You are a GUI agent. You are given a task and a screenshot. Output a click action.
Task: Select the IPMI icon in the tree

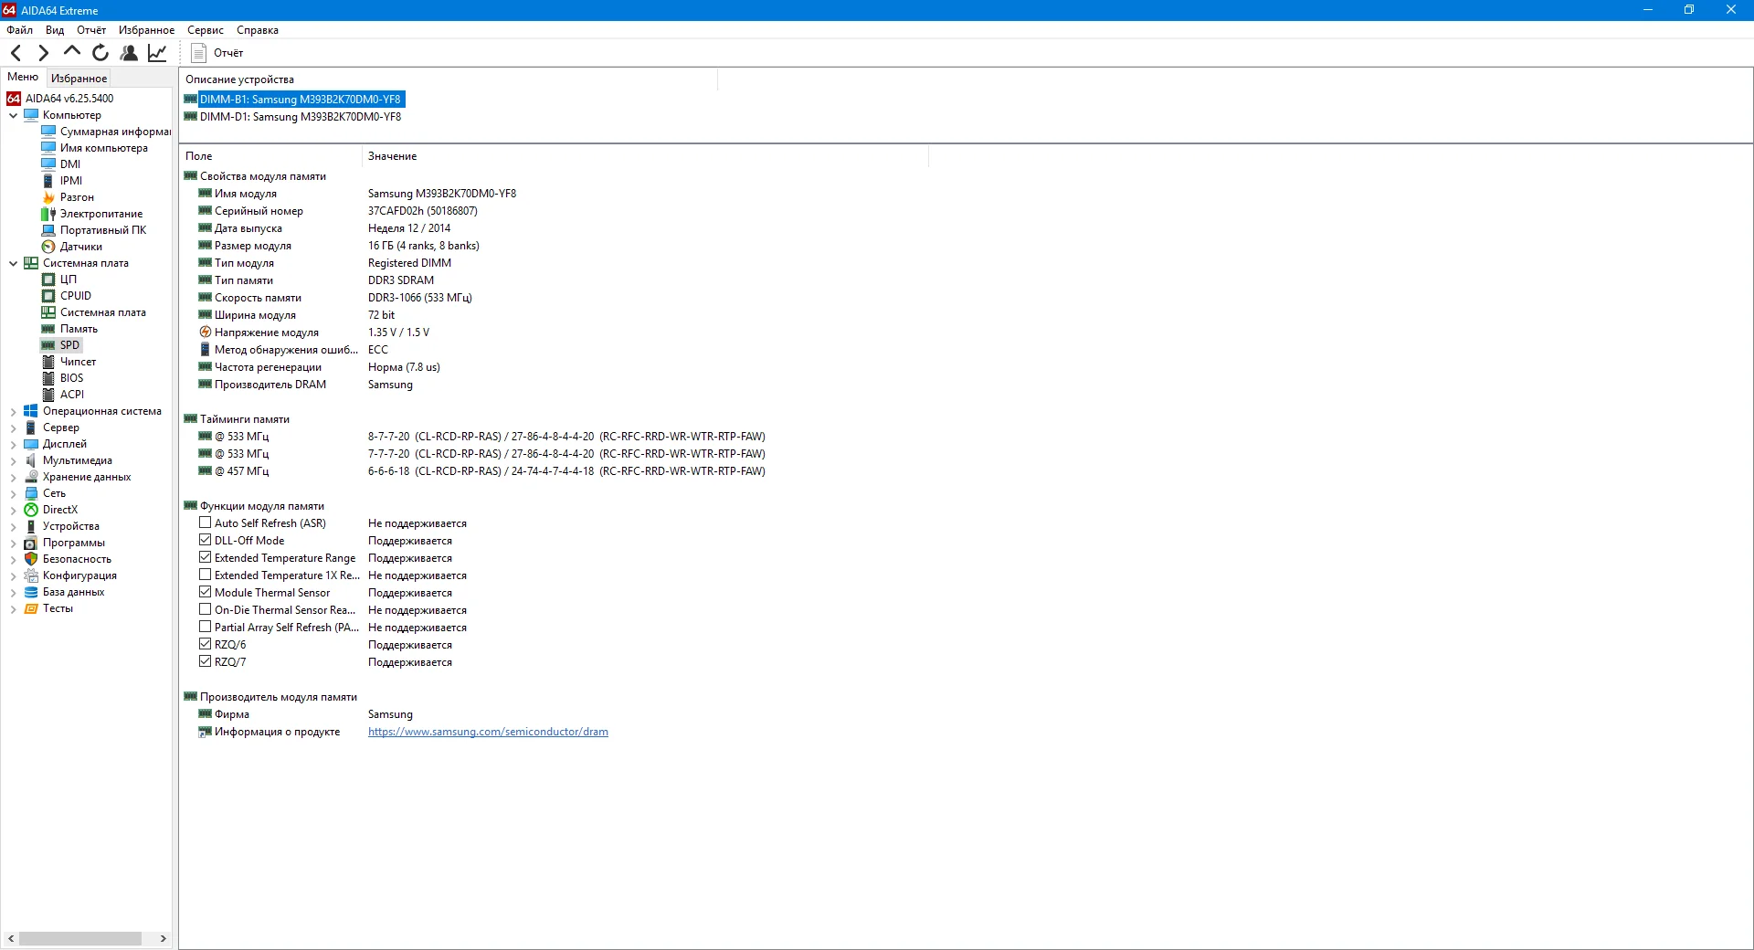click(x=48, y=181)
